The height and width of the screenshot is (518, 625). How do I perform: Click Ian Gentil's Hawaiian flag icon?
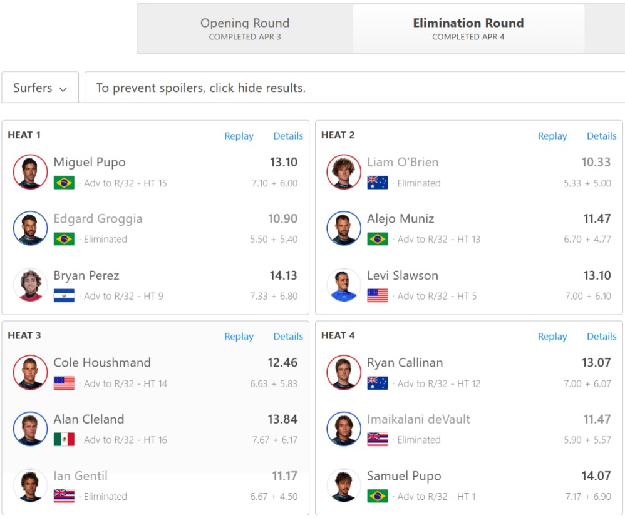click(x=64, y=495)
